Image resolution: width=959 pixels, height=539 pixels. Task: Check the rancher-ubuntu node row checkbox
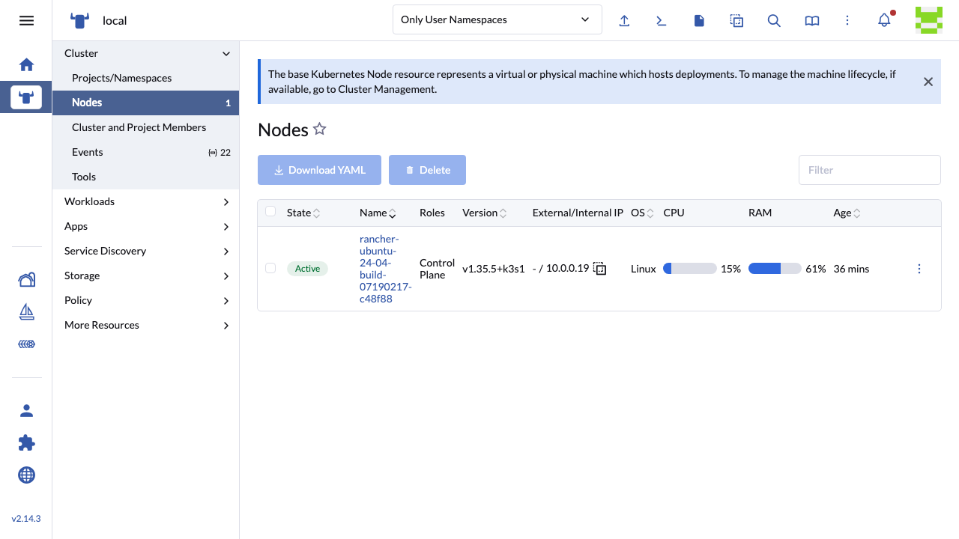pos(270,268)
